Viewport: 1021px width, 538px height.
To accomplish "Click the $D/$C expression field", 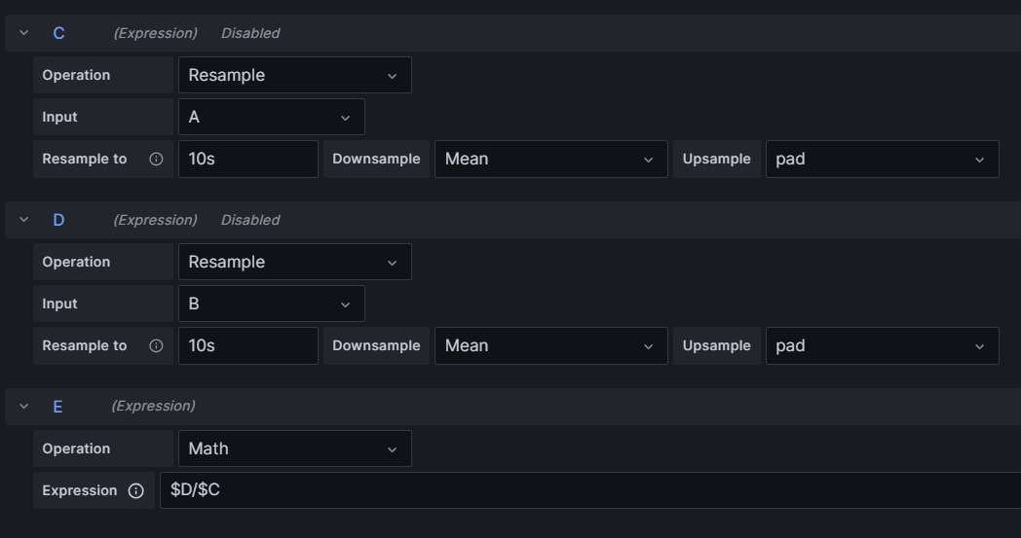I will 590,490.
